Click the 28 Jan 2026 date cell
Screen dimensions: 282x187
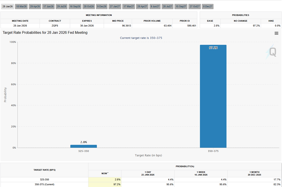coord(20,25)
